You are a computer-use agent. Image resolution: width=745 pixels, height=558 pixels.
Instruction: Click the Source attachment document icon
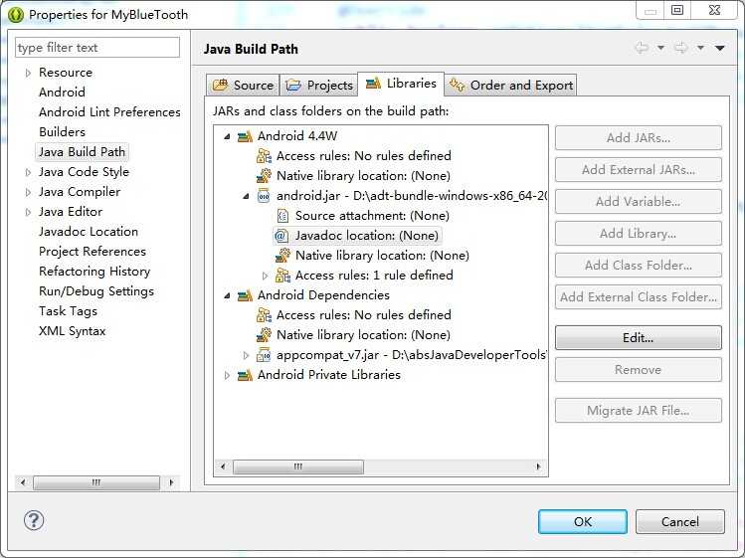pyautogui.click(x=282, y=216)
